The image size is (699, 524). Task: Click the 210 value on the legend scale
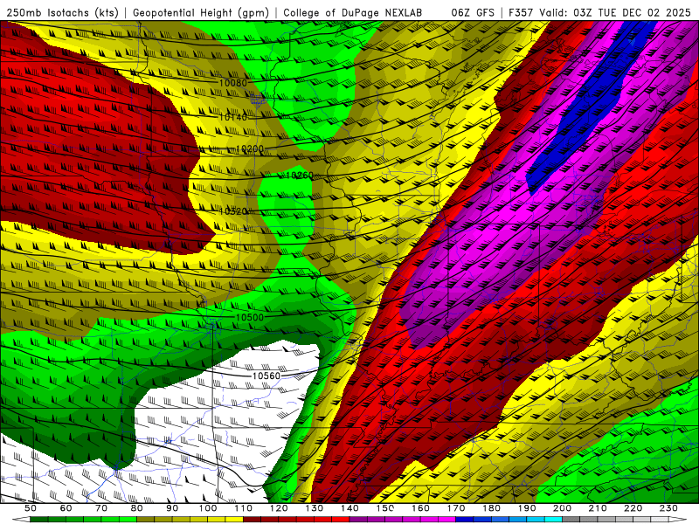598,508
